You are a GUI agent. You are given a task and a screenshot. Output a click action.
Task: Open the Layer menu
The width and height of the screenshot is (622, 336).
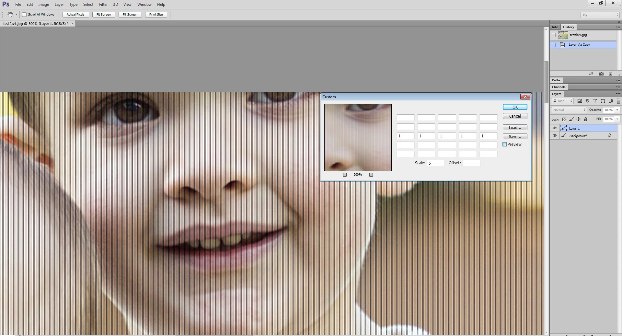coord(59,5)
